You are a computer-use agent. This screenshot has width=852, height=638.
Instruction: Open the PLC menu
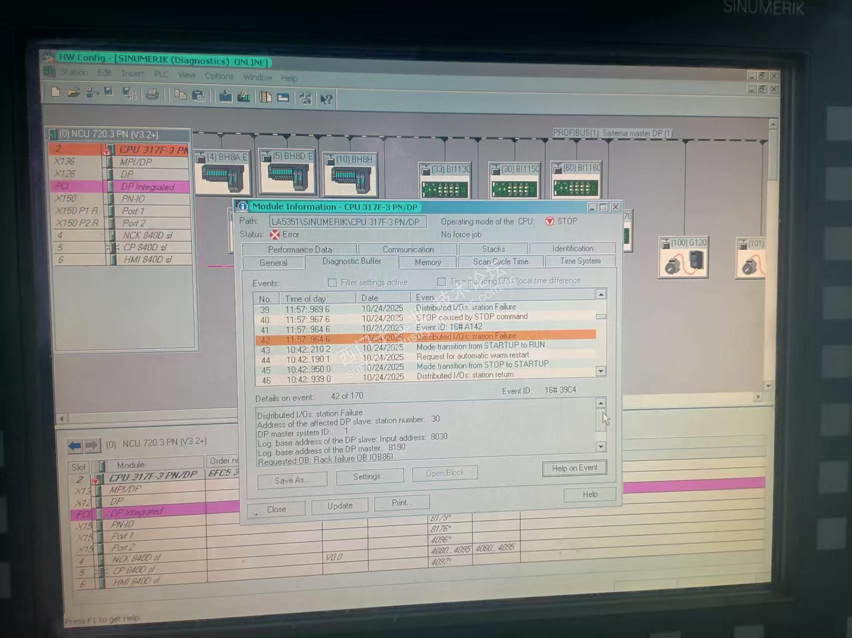pos(161,74)
